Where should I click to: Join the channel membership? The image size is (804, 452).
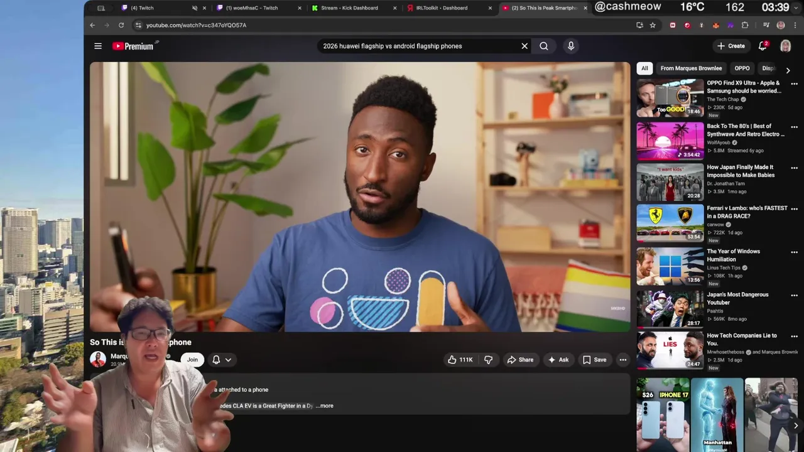pos(192,360)
